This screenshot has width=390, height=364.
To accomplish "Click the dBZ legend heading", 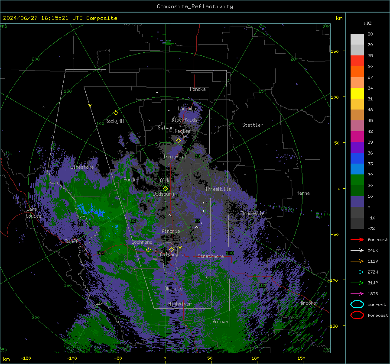I will 367,23.
